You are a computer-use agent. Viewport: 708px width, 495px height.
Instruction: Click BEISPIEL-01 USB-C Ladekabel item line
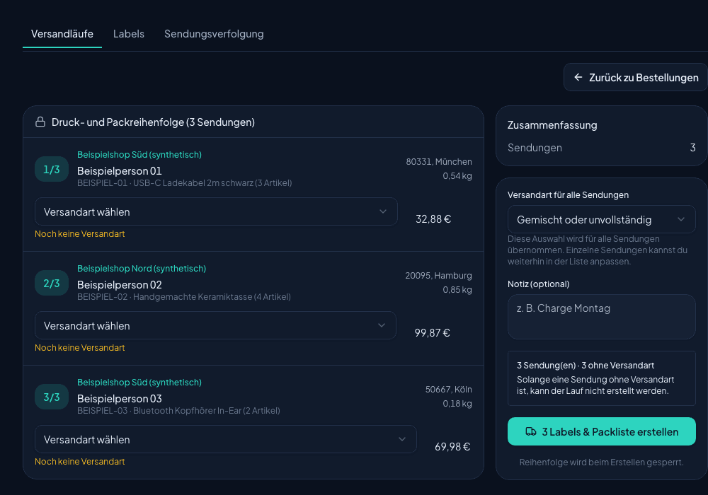point(185,183)
